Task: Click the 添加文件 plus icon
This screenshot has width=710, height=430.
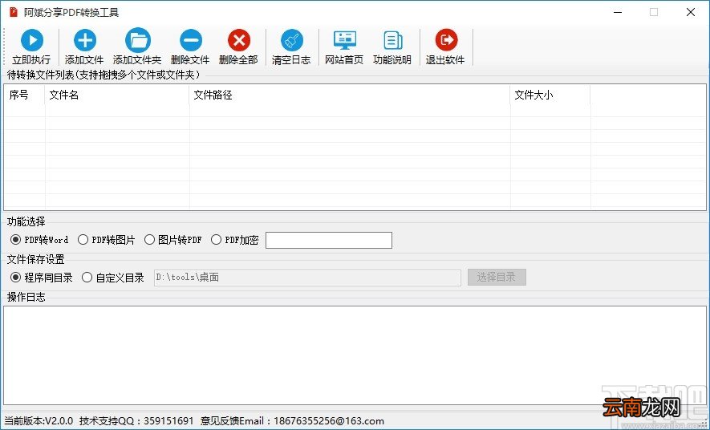Action: pyautogui.click(x=85, y=40)
